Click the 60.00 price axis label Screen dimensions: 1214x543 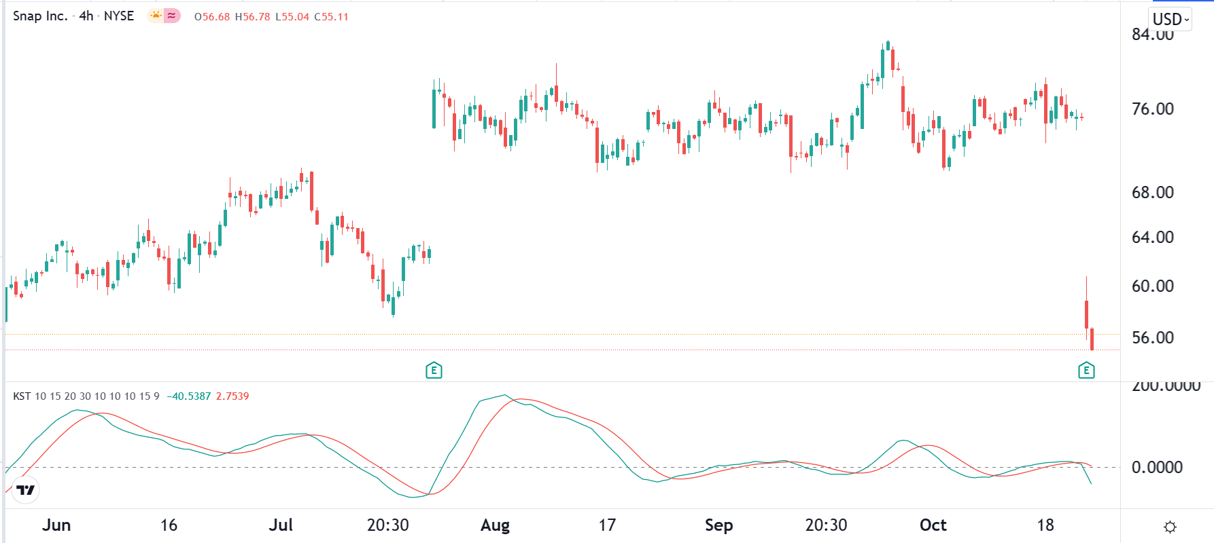(1152, 286)
